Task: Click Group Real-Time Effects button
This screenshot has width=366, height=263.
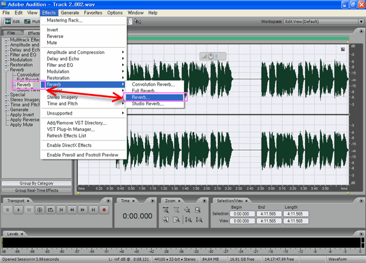Action: click(36, 190)
